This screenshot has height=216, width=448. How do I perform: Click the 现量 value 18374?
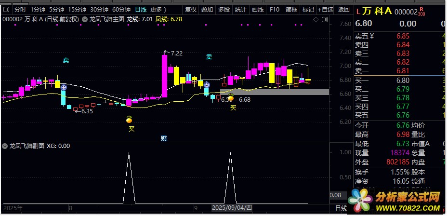click(x=400, y=153)
